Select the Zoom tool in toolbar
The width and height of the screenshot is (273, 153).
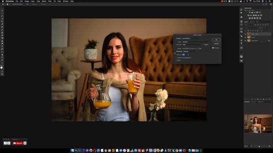click(2, 57)
